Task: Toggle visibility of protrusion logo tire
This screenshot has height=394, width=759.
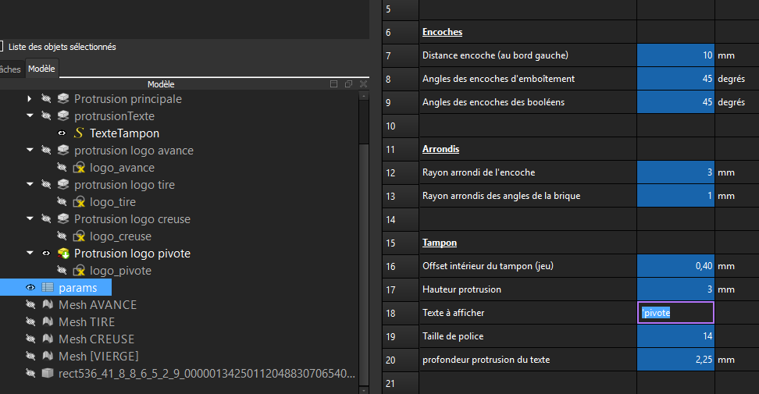Action: click(x=46, y=185)
